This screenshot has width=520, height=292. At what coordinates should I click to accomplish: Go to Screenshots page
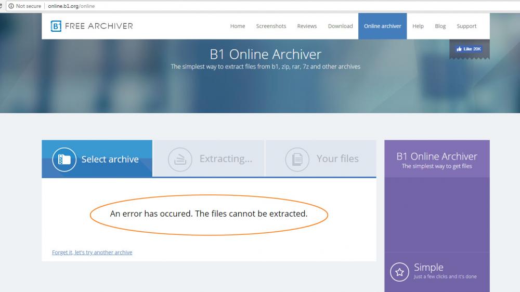271,26
